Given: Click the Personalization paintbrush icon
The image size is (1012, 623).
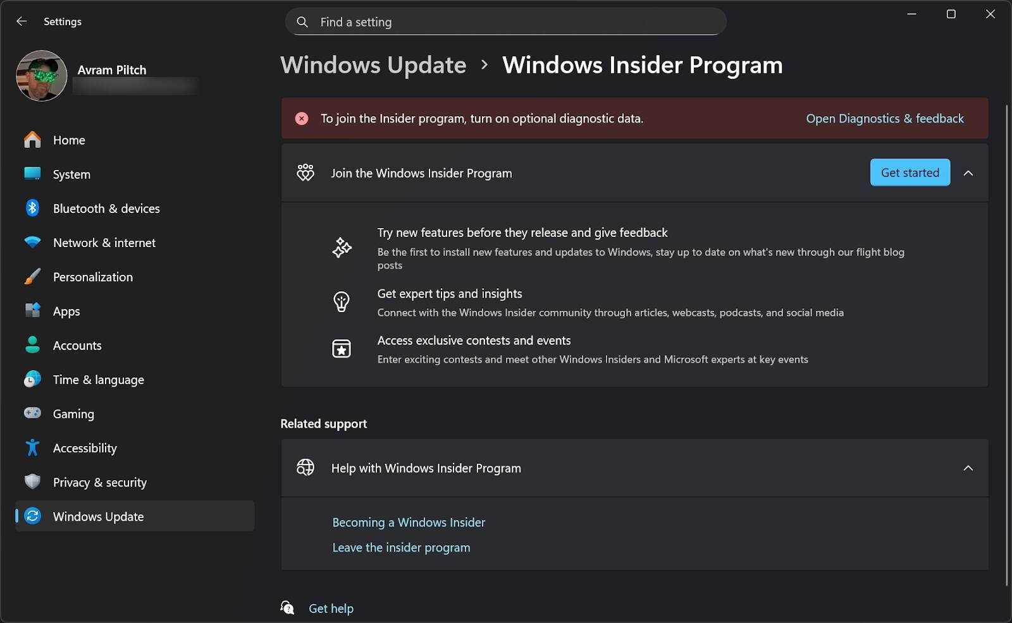Looking at the screenshot, I should click(x=32, y=277).
